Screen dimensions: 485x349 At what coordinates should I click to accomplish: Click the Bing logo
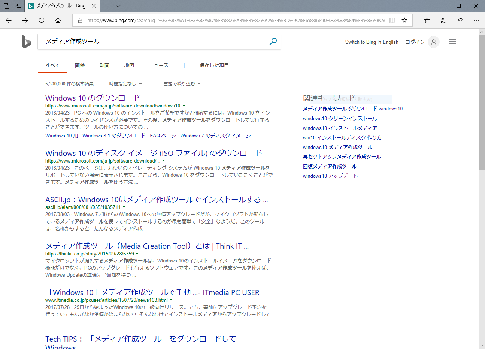tap(26, 42)
